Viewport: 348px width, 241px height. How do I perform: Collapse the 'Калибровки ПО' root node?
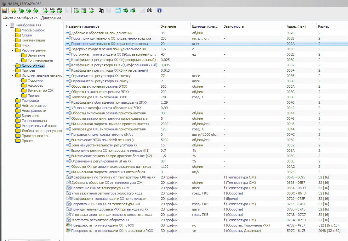pyautogui.click(x=7, y=25)
